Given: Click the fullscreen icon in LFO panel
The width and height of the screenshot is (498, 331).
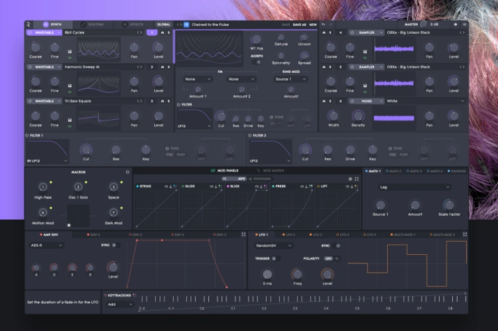Looking at the screenshot, I should click(464, 234).
